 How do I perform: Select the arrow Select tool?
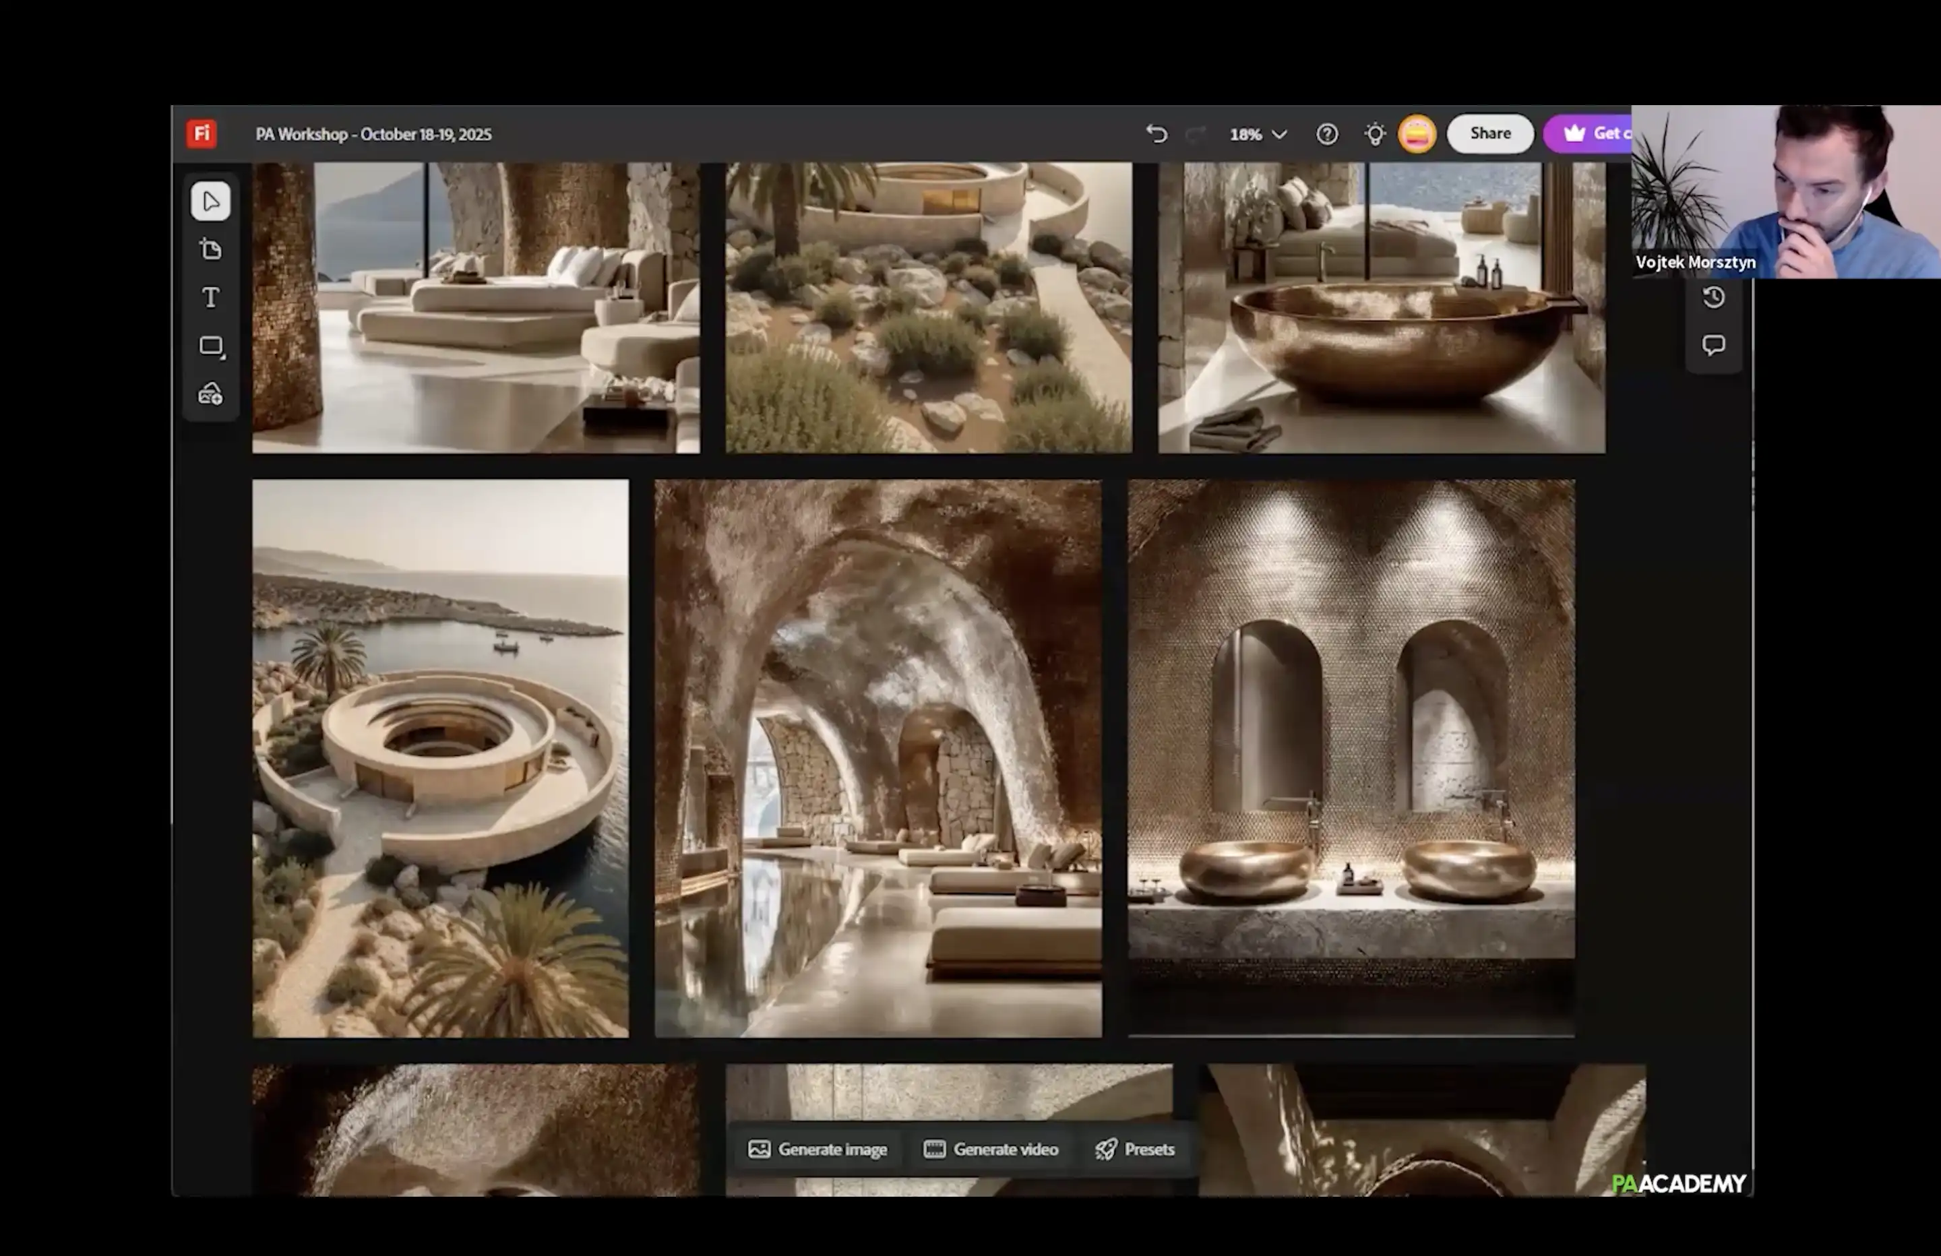point(210,201)
